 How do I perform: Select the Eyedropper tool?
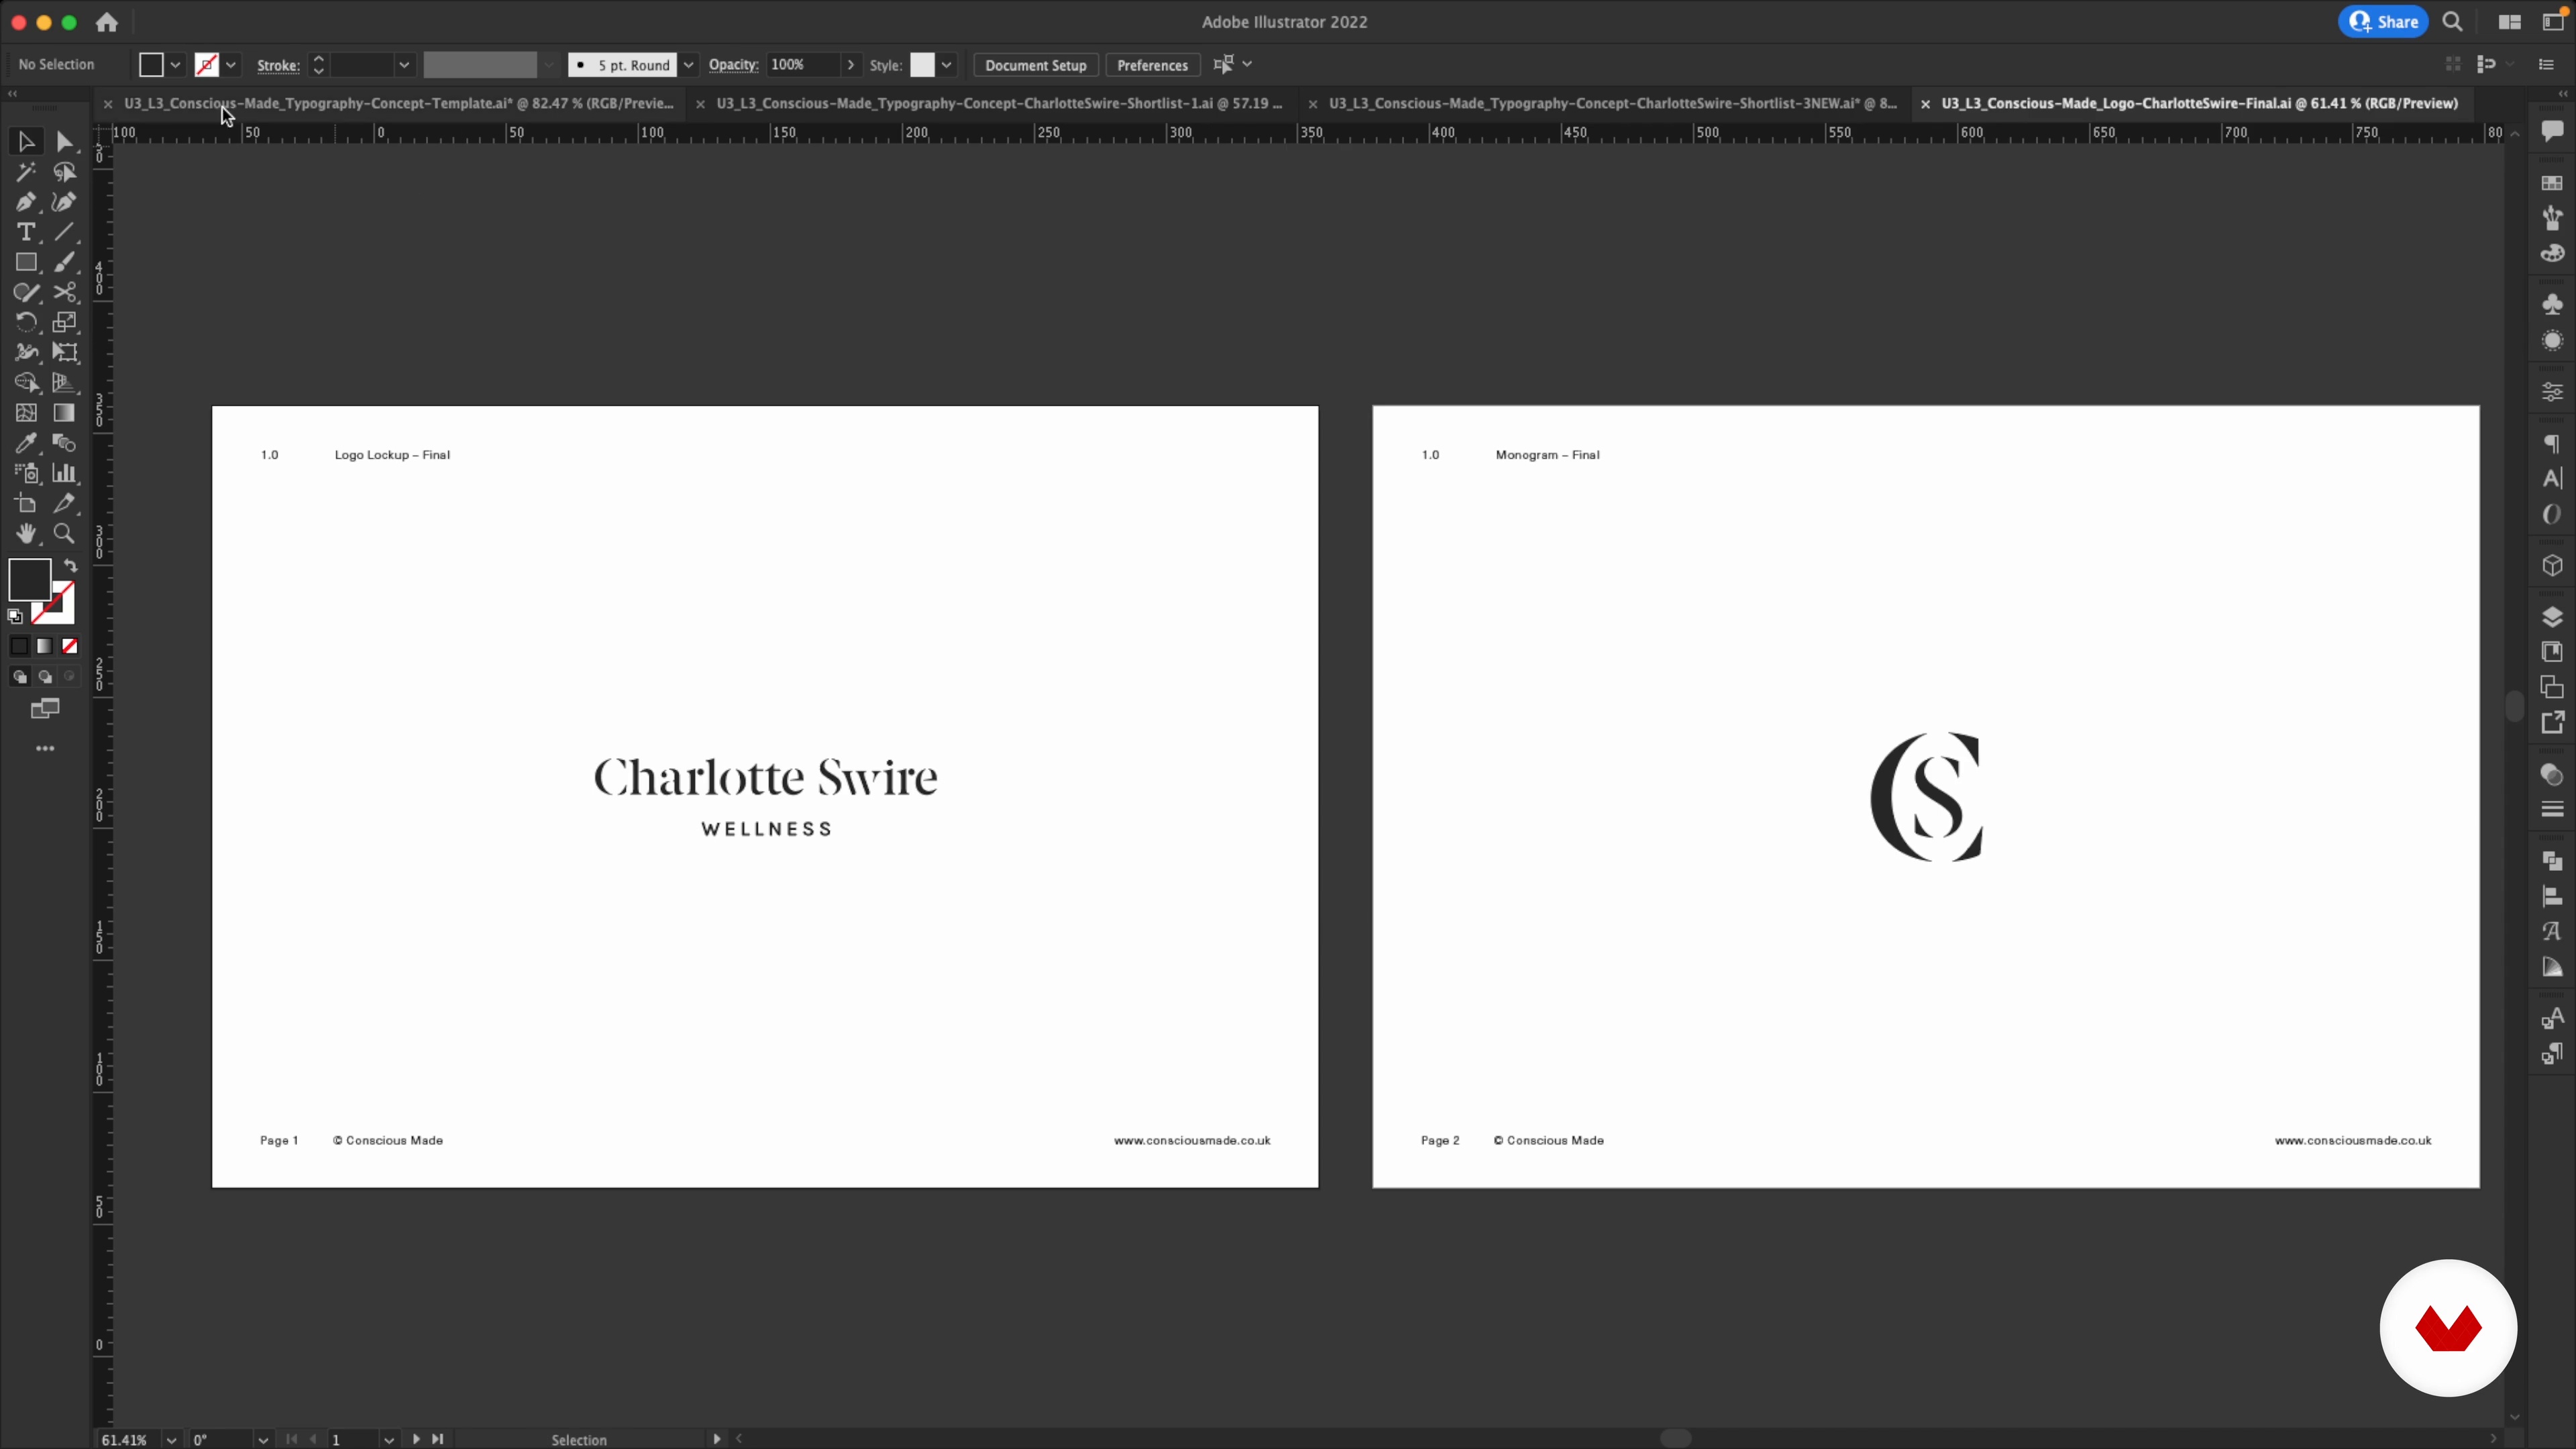26,443
